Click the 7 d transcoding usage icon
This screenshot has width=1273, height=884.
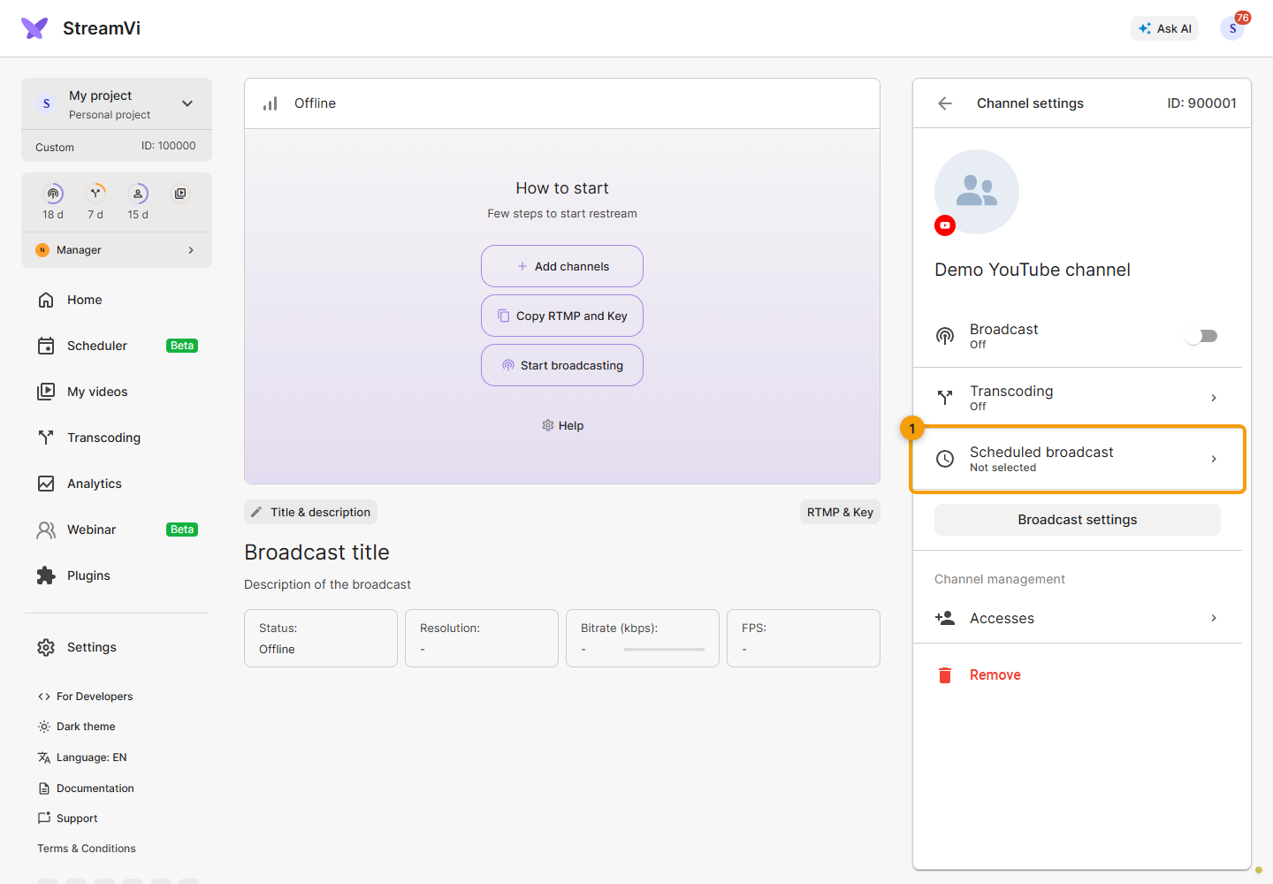pos(95,194)
